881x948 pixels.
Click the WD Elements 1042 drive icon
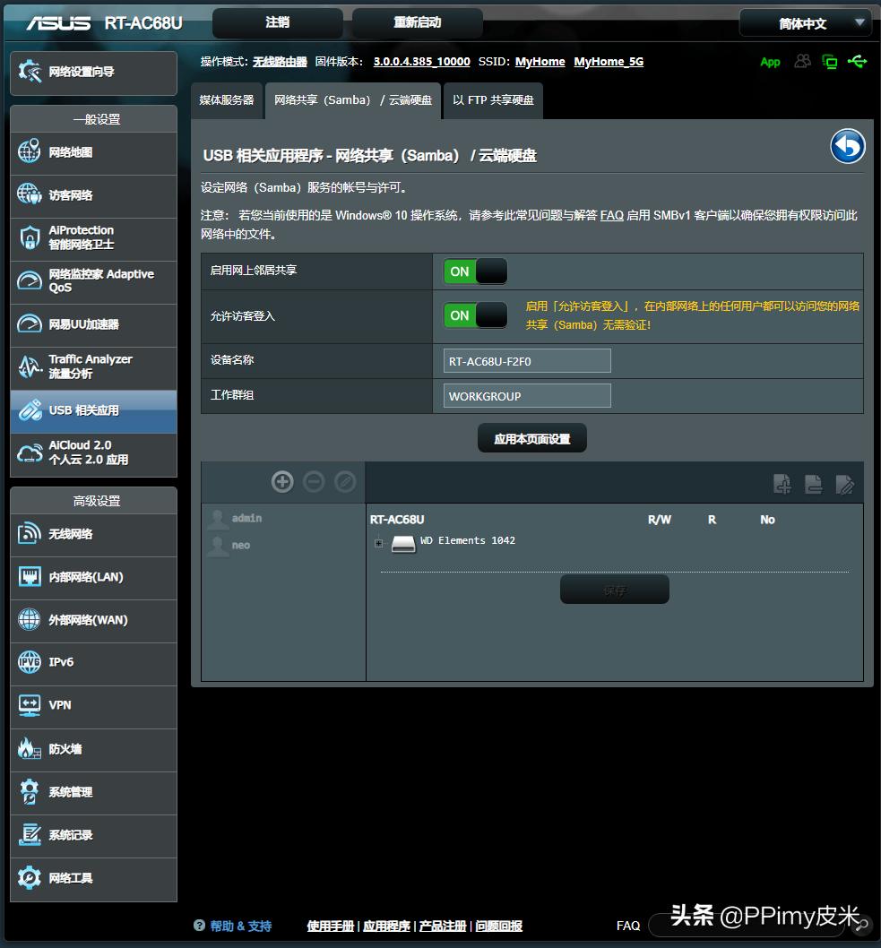(403, 543)
